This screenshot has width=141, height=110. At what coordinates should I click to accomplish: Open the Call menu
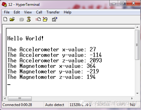(x=39, y=12)
